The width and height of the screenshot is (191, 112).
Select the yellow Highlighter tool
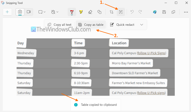point(81,12)
